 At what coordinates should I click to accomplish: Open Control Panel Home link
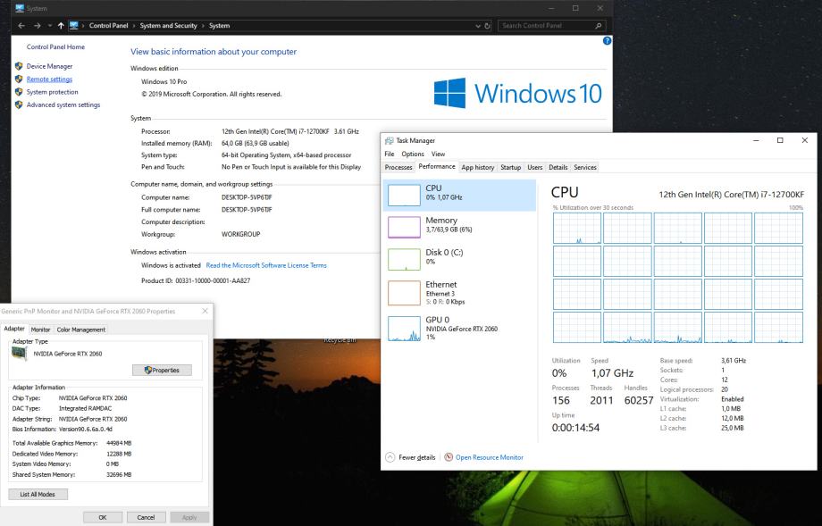(55, 46)
